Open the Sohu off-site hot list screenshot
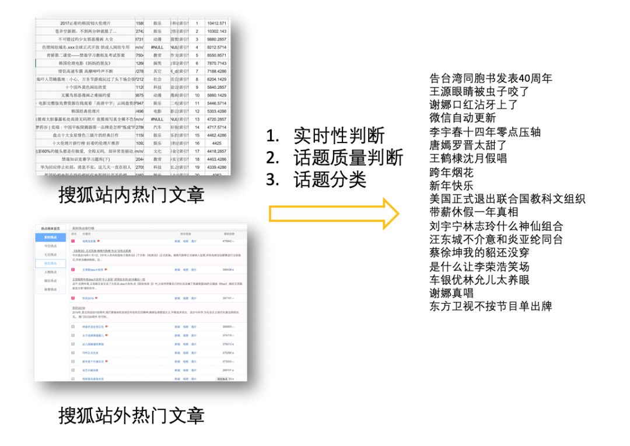Image resolution: width=630 pixels, height=446 pixels. pos(141,302)
